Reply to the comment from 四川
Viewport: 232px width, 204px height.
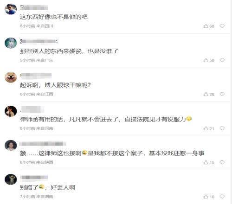pos(222,26)
